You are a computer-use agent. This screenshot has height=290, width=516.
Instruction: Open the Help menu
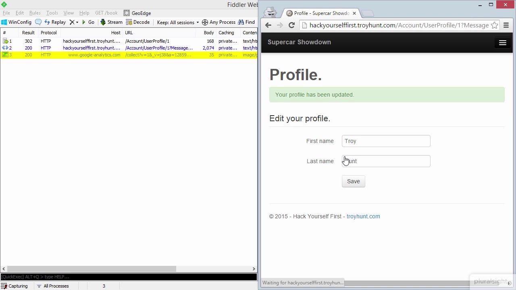pos(84,13)
